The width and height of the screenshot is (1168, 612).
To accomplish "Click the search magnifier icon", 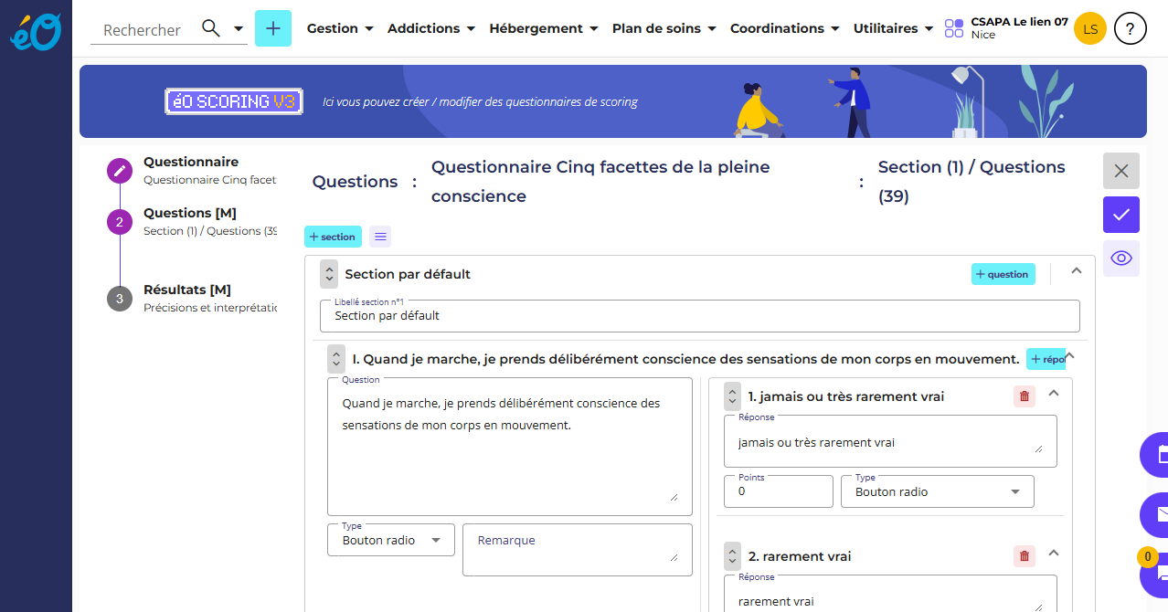I will pos(211,29).
